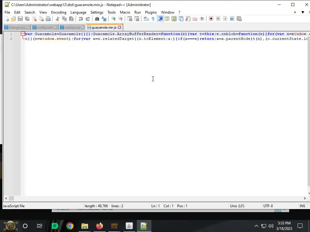The height and width of the screenshot is (232, 310).
Task: Click the Close file toolbar icon
Action: 34,19
